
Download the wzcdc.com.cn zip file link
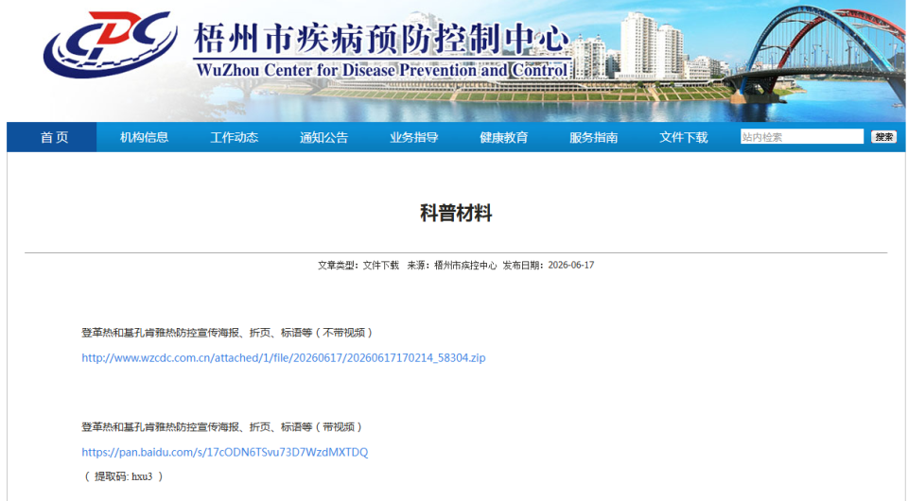(x=283, y=357)
